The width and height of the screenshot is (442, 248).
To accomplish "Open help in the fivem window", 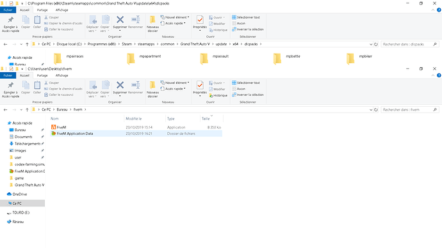I will 439,75.
